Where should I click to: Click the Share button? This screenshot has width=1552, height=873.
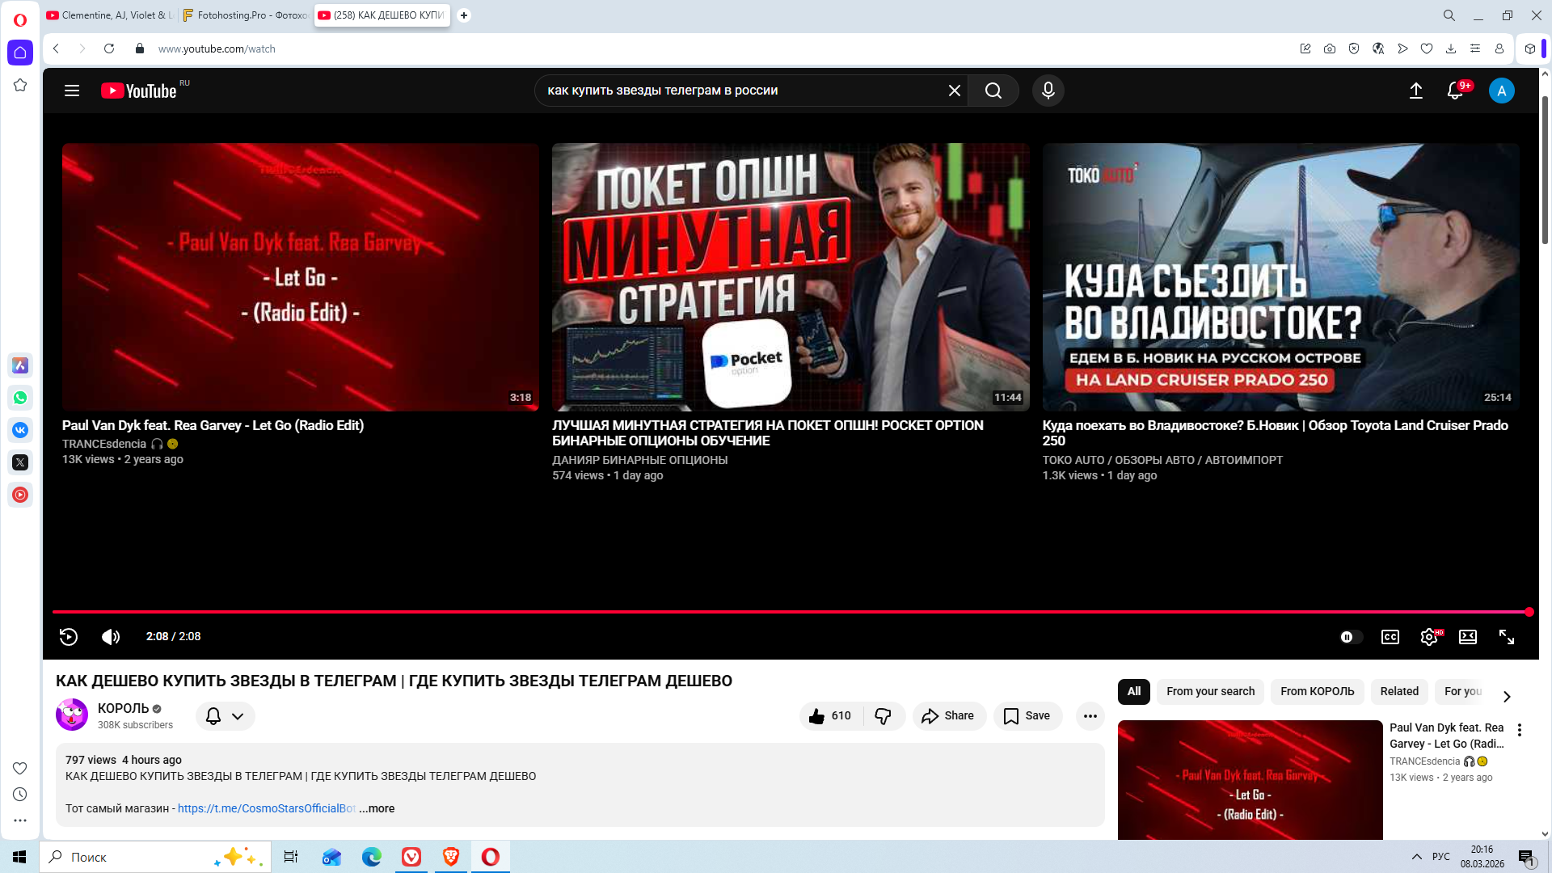tap(949, 716)
